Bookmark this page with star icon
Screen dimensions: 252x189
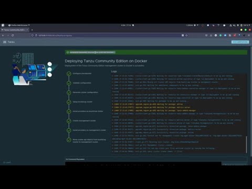tap(186, 35)
